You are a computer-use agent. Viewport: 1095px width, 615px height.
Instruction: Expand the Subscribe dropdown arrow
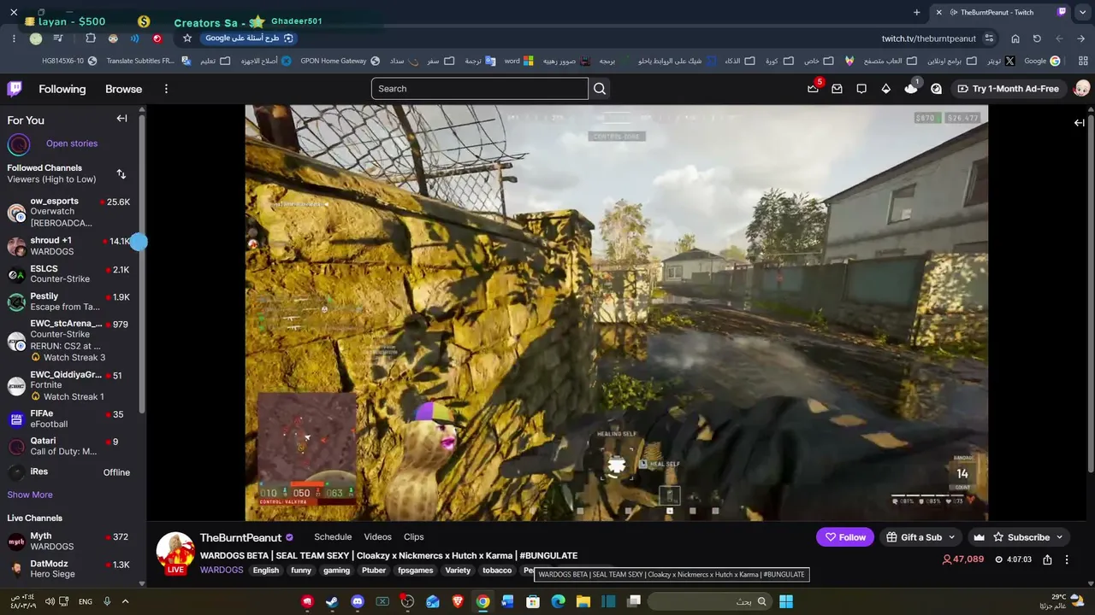point(1059,537)
